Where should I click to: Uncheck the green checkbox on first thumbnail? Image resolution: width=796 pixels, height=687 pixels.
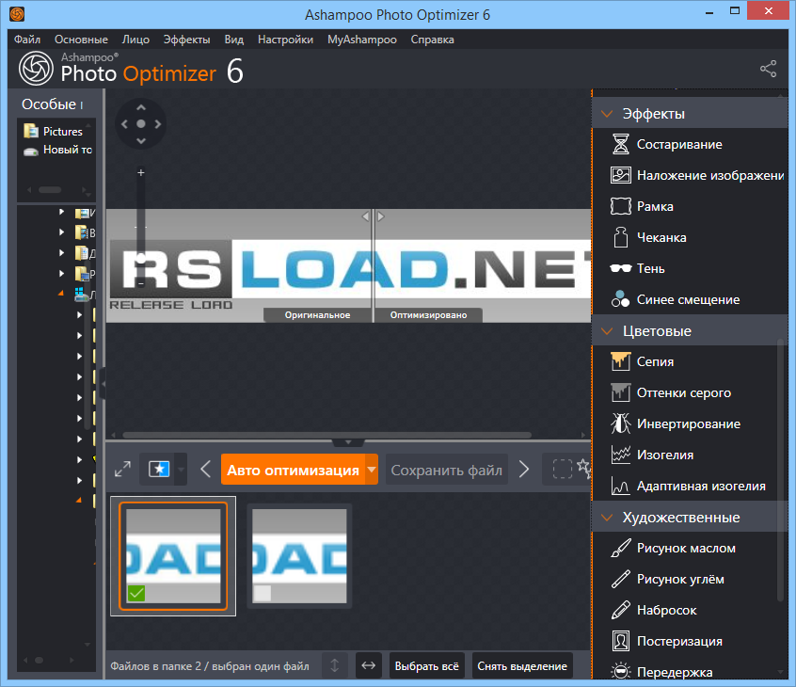[136, 593]
